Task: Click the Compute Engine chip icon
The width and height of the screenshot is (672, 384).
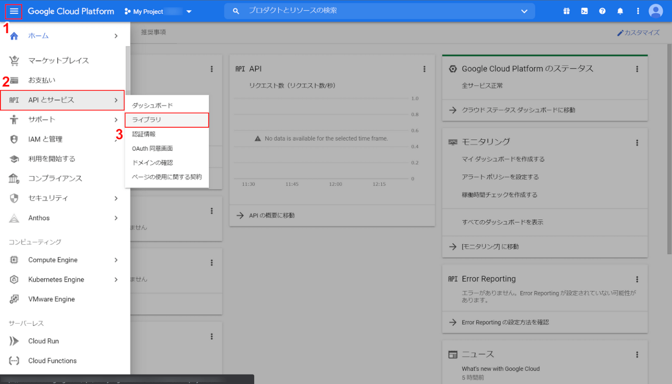Action: (14, 260)
